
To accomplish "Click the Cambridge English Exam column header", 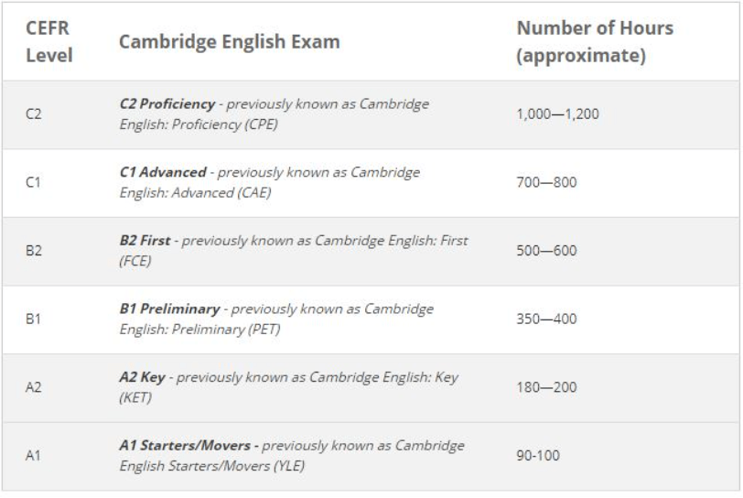I will point(229,42).
